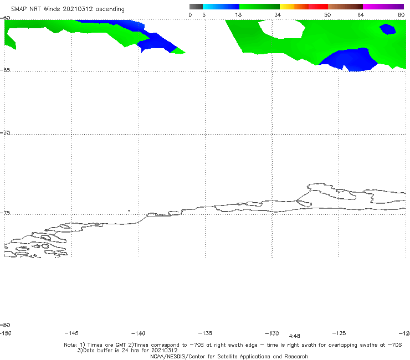Click the latitude label '-80'

point(5,325)
